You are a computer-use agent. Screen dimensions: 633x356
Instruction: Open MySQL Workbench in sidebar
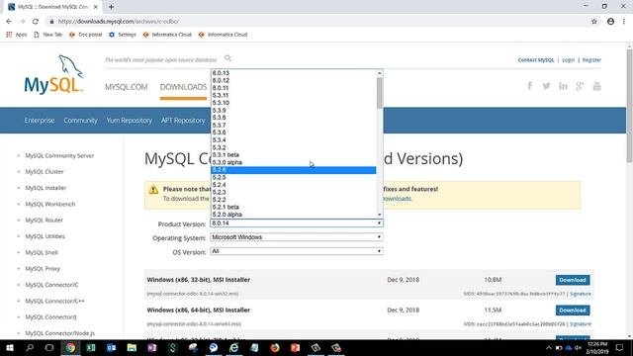pyautogui.click(x=50, y=205)
